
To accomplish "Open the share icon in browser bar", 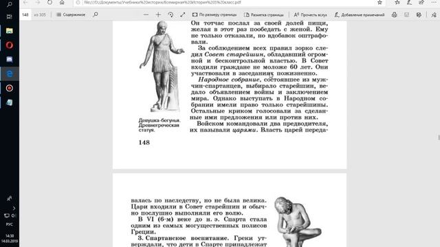I will 421,3.
